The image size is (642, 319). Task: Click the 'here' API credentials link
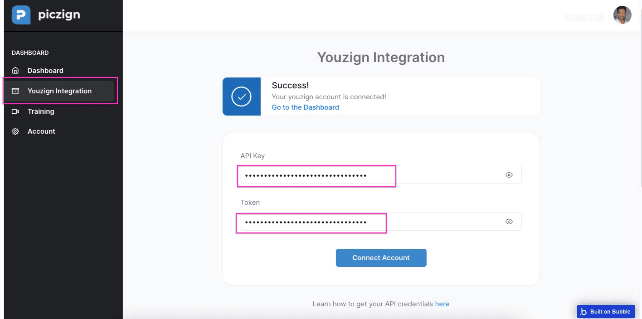pos(442,304)
